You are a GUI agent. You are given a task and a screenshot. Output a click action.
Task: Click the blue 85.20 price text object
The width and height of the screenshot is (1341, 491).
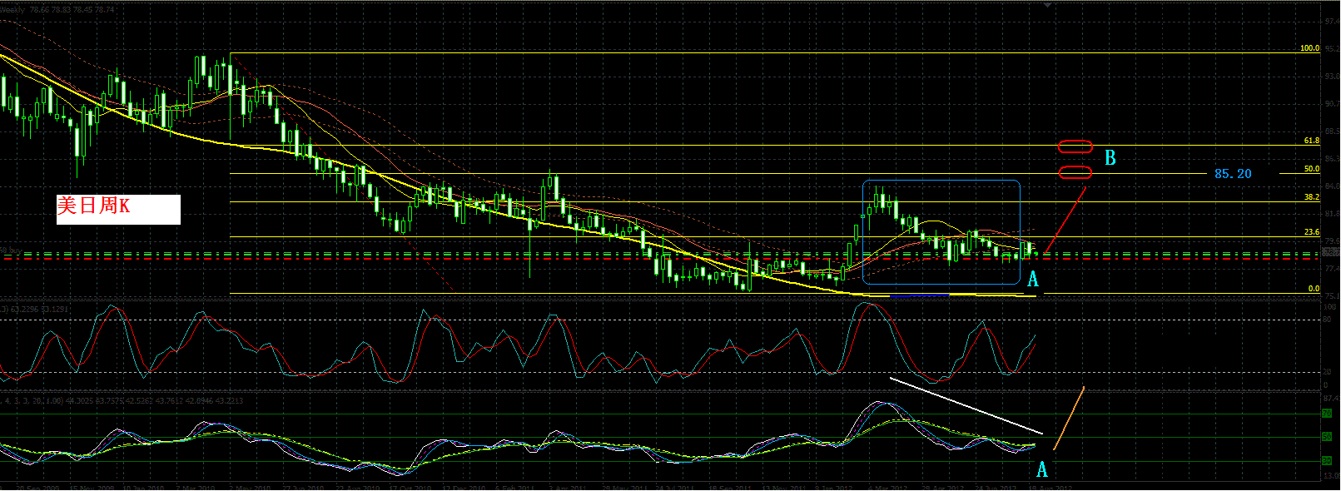(1233, 173)
